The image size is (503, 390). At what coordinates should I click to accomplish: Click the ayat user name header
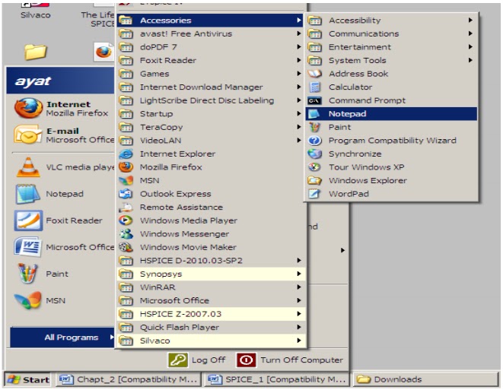(x=33, y=81)
